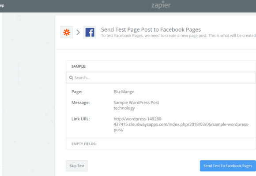Viewport: 256px width, 176px height.
Task: Expand the EMPTY FIELDS section
Action: tap(84, 144)
